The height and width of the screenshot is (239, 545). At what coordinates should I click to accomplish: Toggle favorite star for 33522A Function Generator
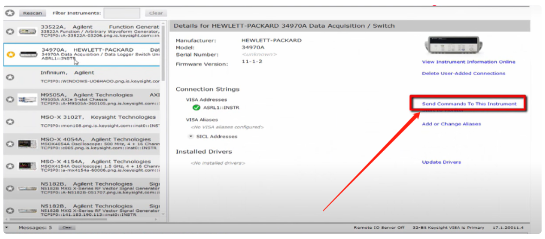point(11,32)
